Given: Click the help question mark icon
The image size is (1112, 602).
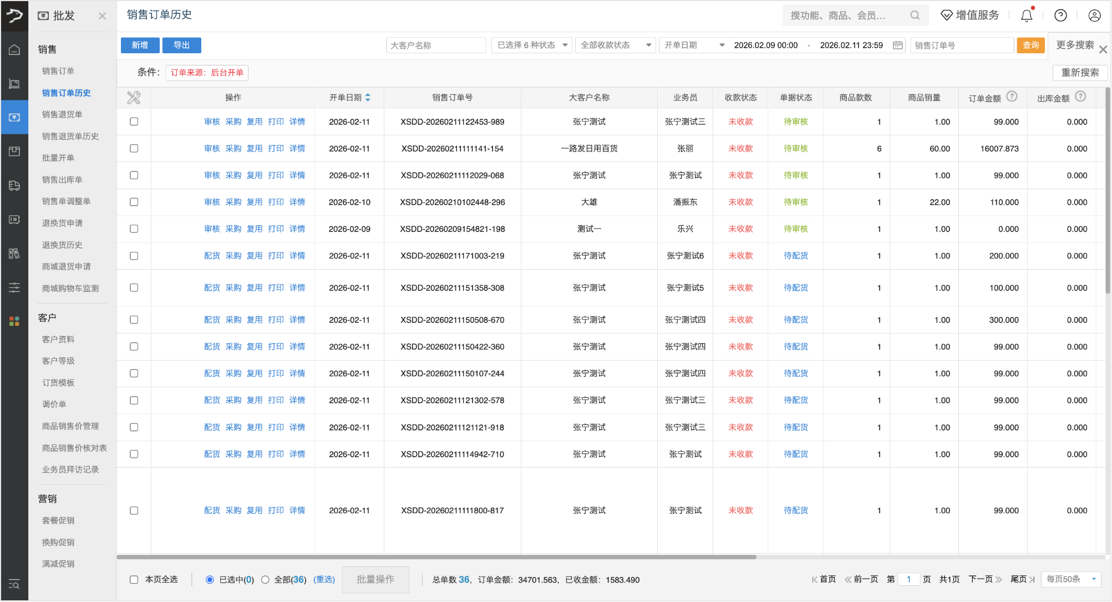Looking at the screenshot, I should pos(1060,16).
